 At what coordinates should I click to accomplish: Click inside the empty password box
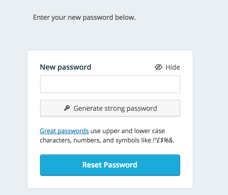click(110, 84)
